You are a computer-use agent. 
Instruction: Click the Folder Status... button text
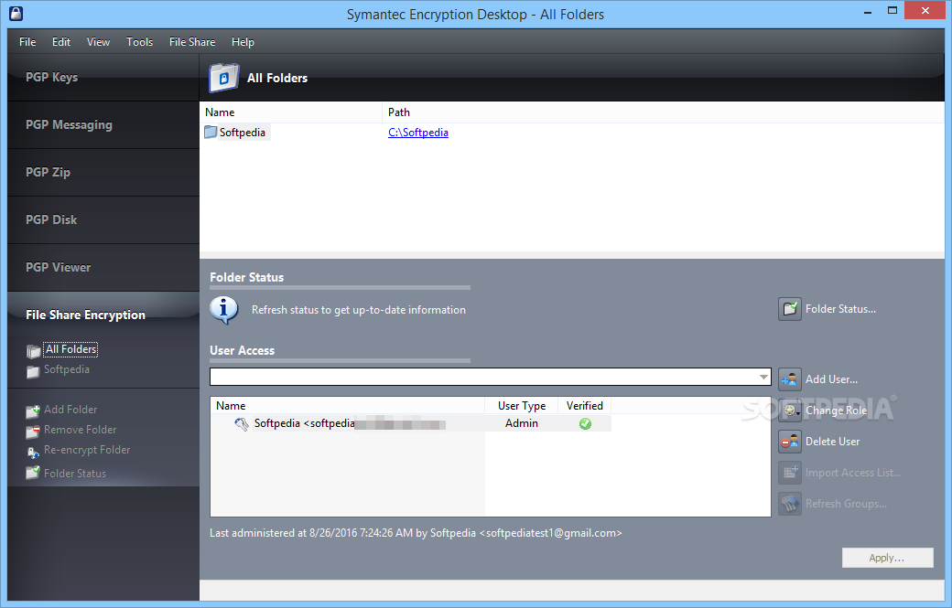[841, 309]
